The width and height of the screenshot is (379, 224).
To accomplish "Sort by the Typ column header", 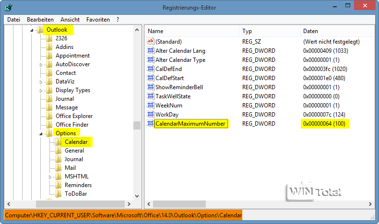I will pos(270,31).
